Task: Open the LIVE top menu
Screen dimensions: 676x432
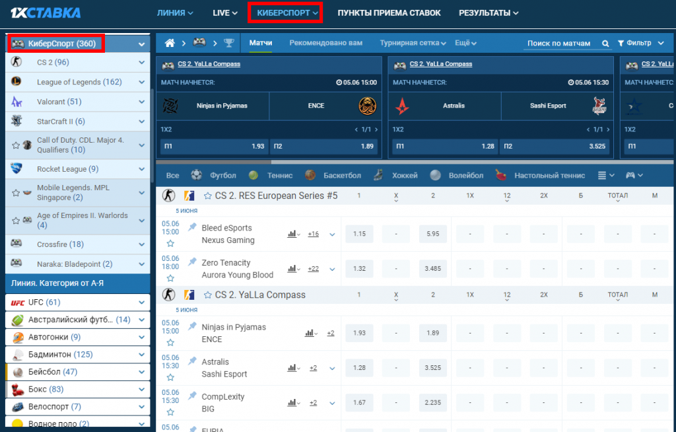Action: 225,13
